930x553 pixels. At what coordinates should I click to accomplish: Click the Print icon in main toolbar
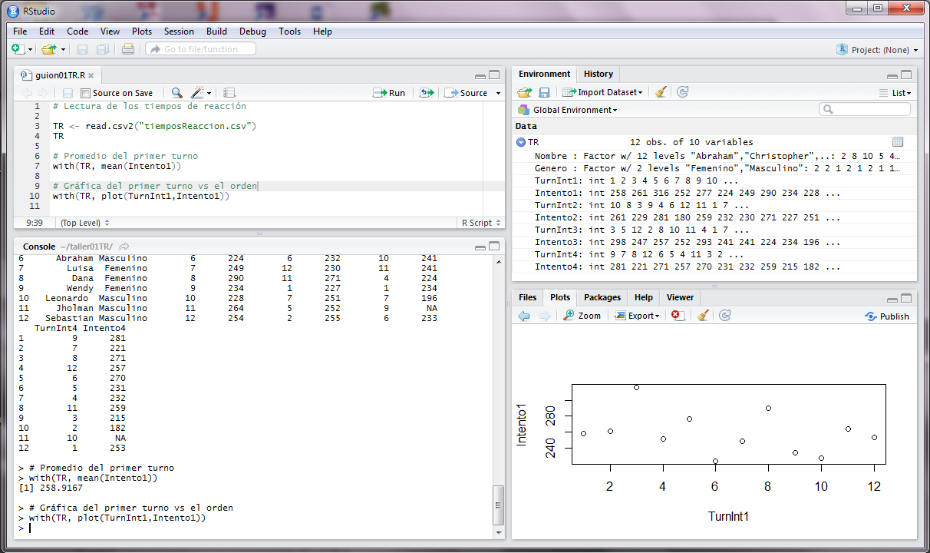[x=128, y=49]
